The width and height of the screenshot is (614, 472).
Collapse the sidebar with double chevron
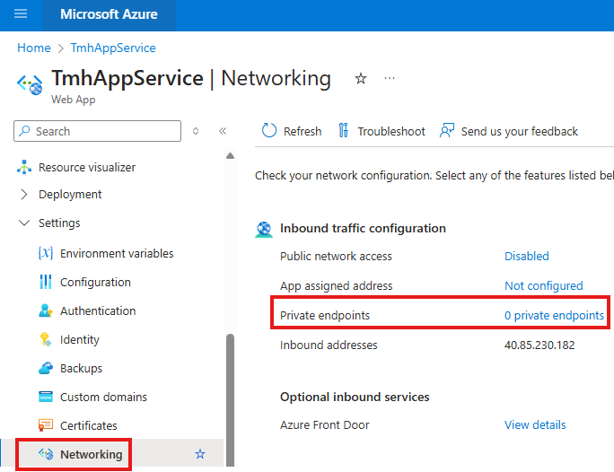(x=223, y=131)
